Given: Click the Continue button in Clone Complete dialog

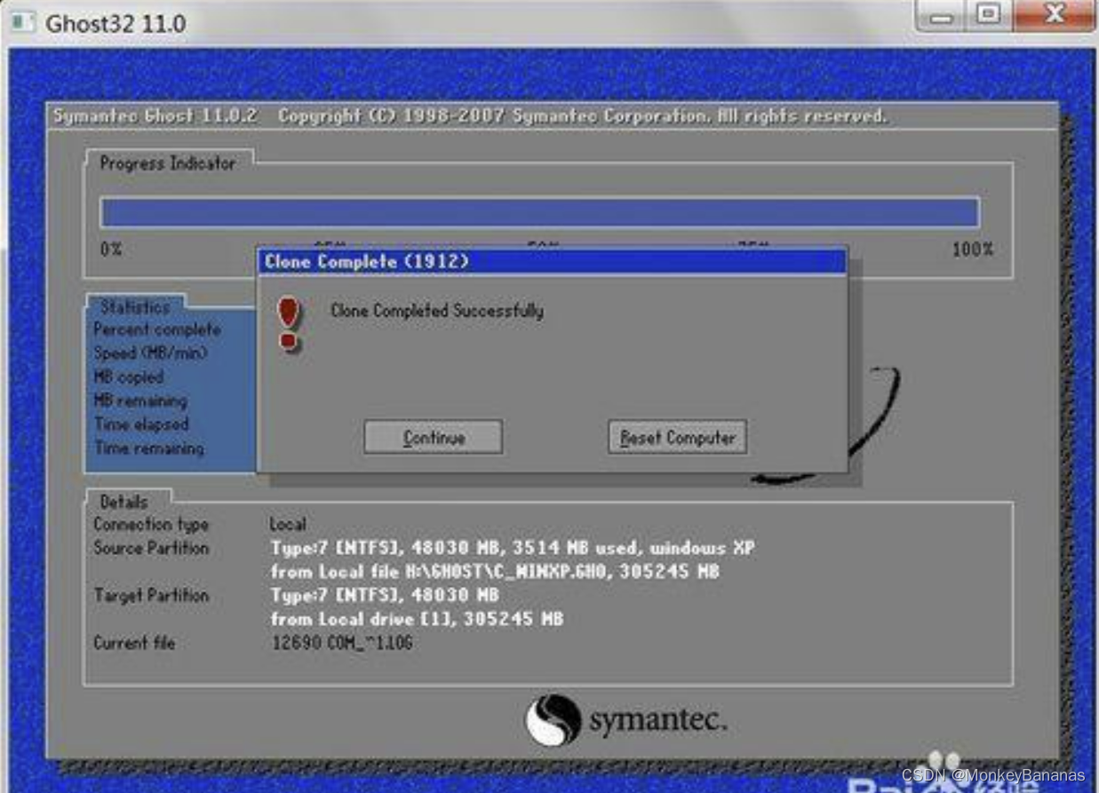Looking at the screenshot, I should tap(434, 437).
